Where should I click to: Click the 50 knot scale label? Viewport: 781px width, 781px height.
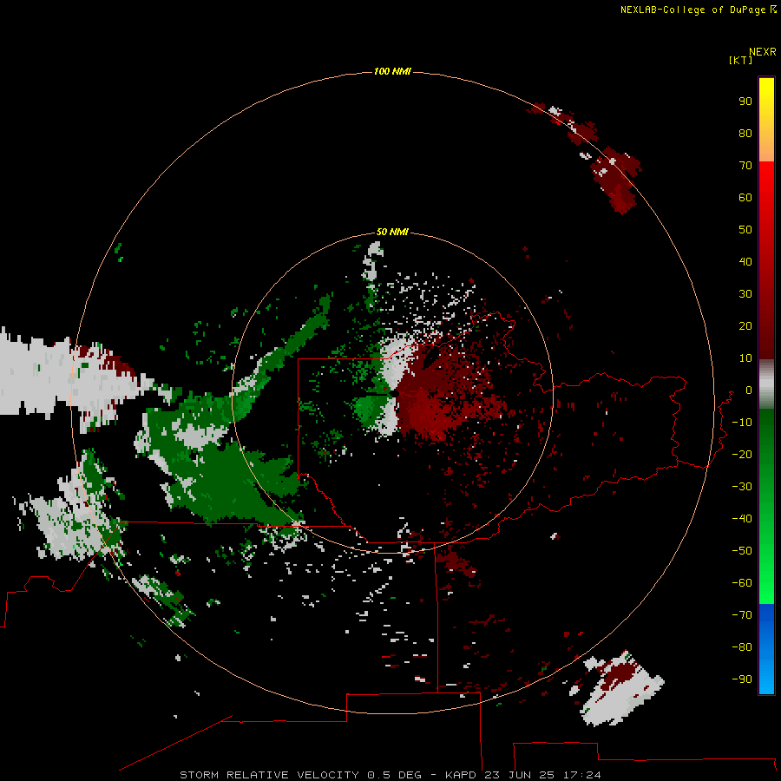(745, 230)
